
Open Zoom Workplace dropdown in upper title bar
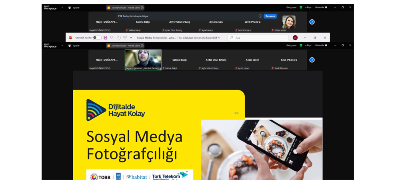(x=62, y=8)
